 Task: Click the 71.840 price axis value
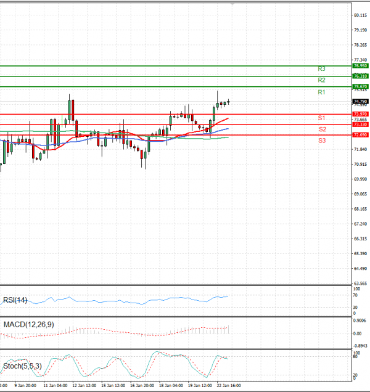[361, 149]
